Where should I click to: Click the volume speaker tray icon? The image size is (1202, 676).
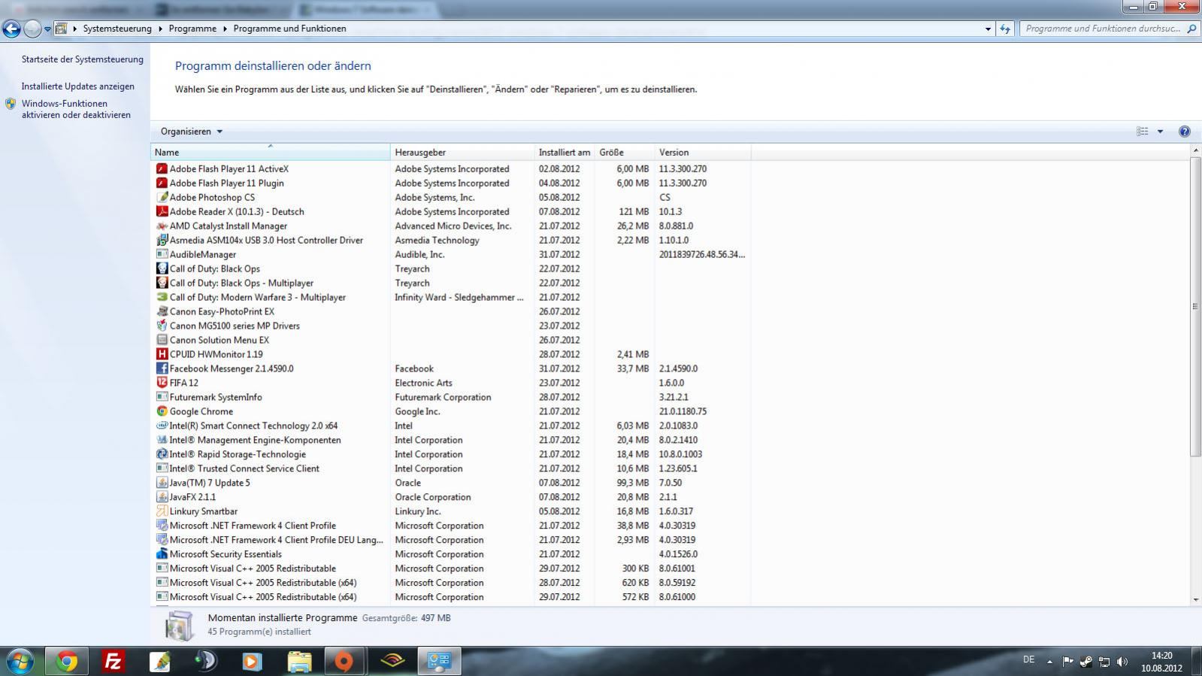pos(1122,662)
